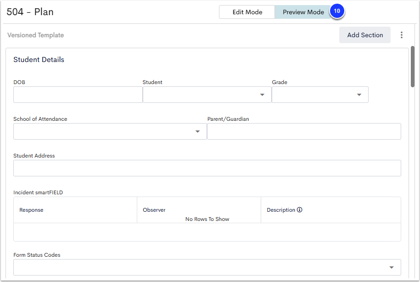Image resolution: width=420 pixels, height=282 pixels.
Task: Open the Form Status Codes dropdown
Action: pyautogui.click(x=207, y=267)
